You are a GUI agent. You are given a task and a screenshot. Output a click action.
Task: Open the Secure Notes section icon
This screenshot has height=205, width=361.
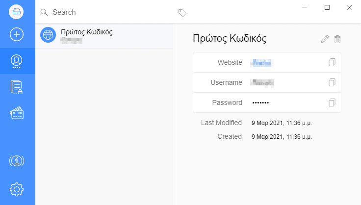(x=17, y=87)
